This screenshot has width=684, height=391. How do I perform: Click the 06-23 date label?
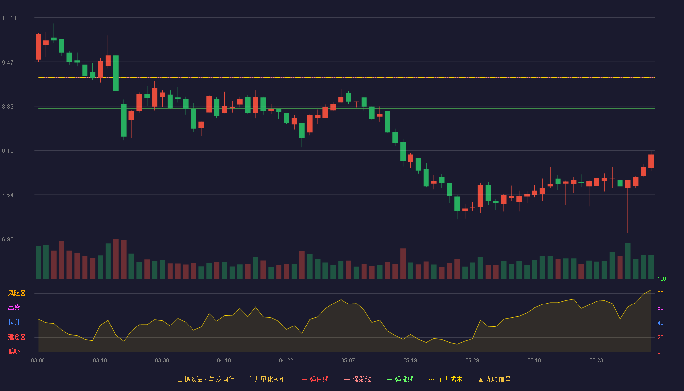pos(596,360)
